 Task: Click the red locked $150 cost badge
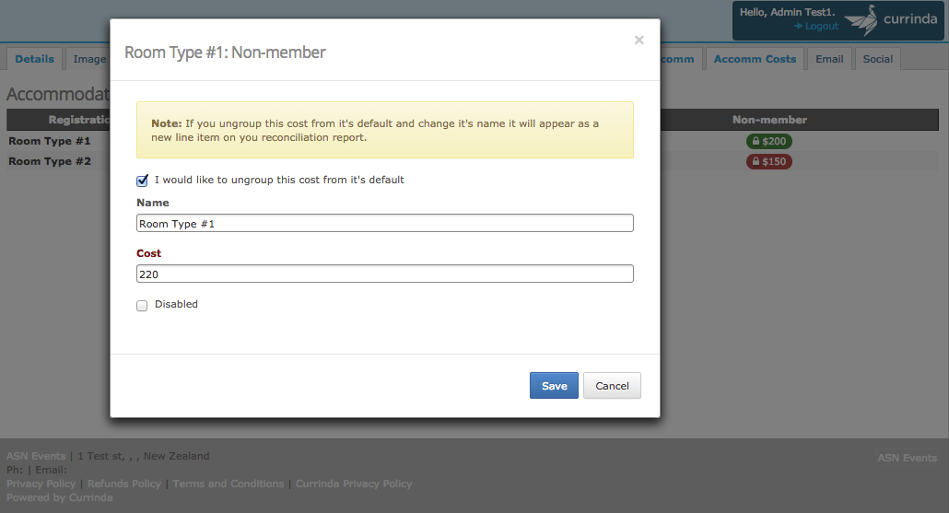point(768,161)
